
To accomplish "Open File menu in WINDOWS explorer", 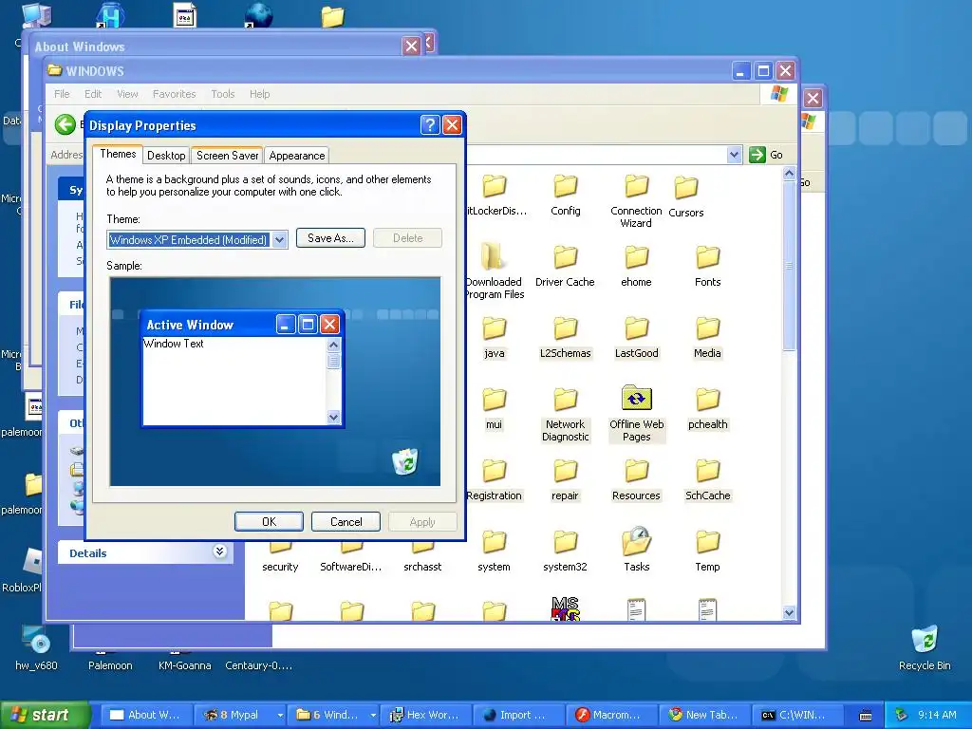I will [62, 94].
